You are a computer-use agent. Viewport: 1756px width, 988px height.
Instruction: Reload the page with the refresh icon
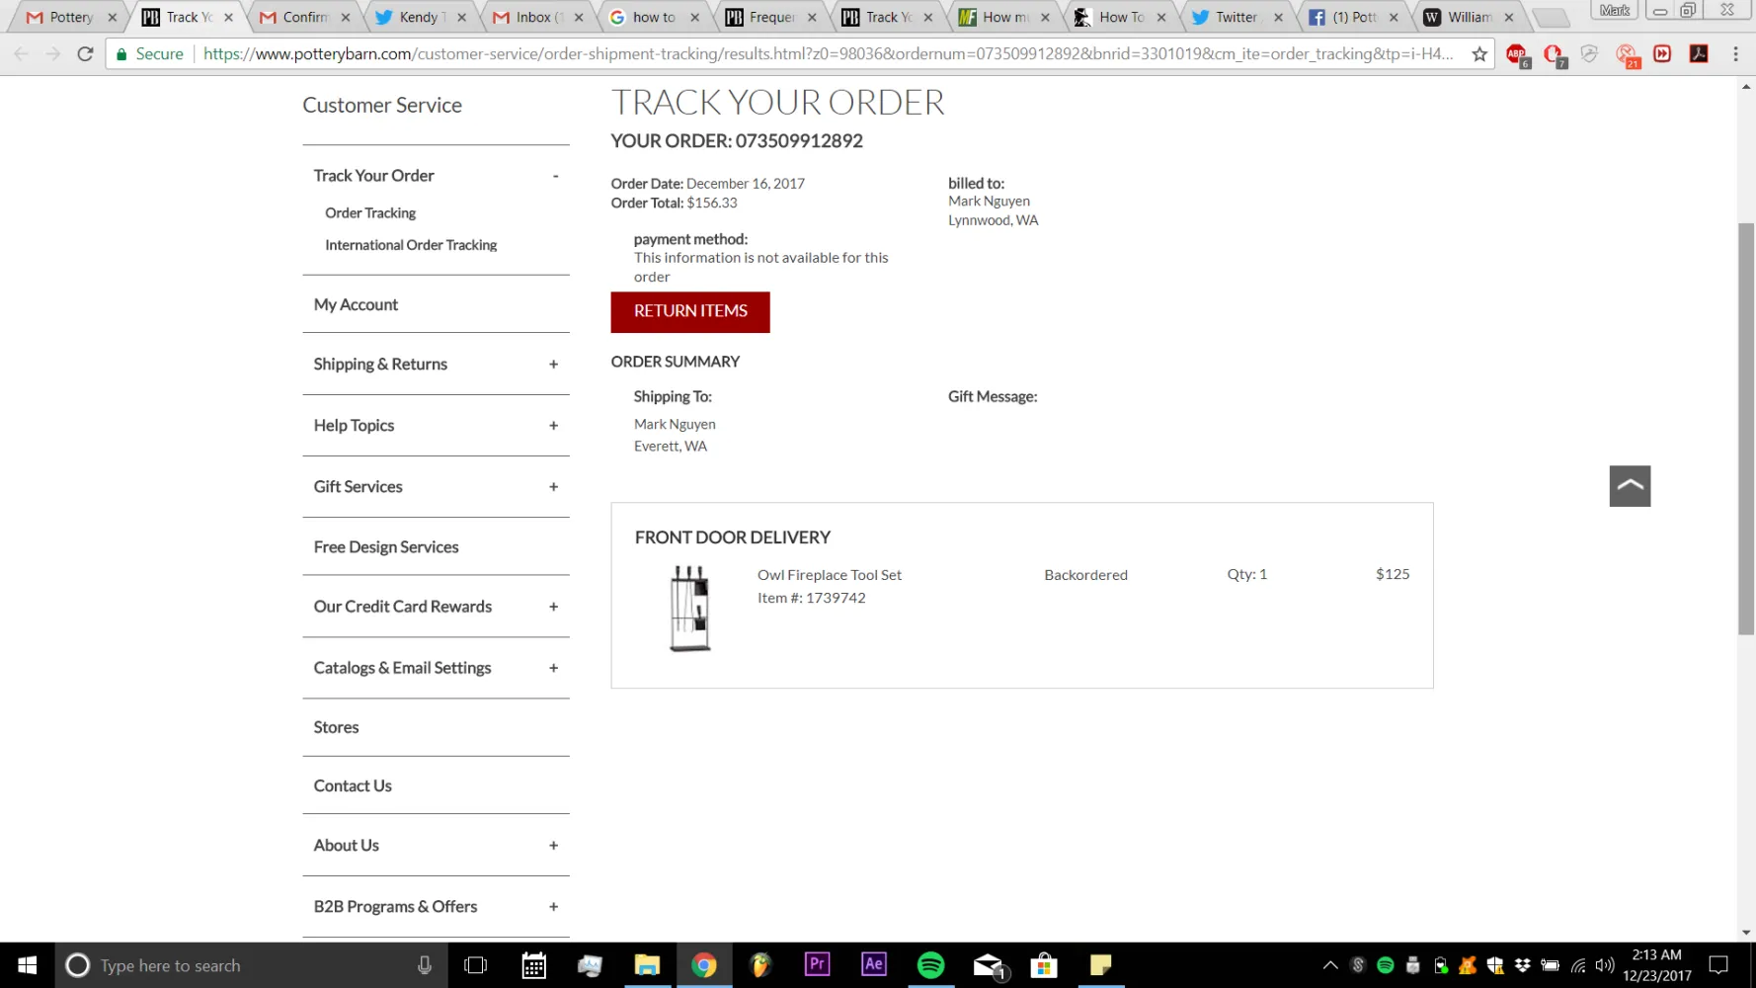coord(85,54)
